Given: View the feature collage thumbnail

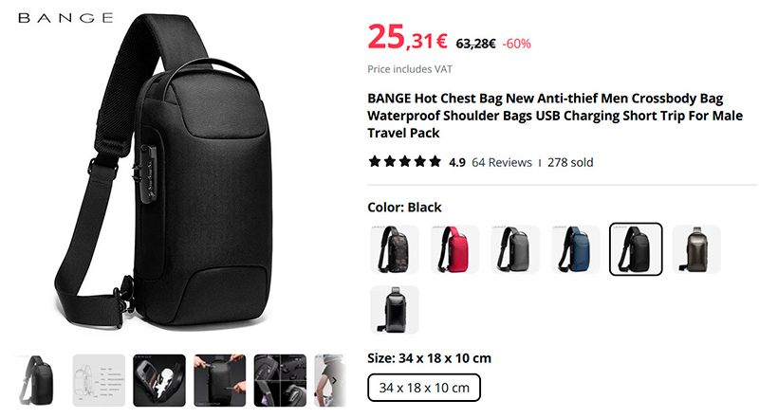Looking at the screenshot, I should click(280, 380).
